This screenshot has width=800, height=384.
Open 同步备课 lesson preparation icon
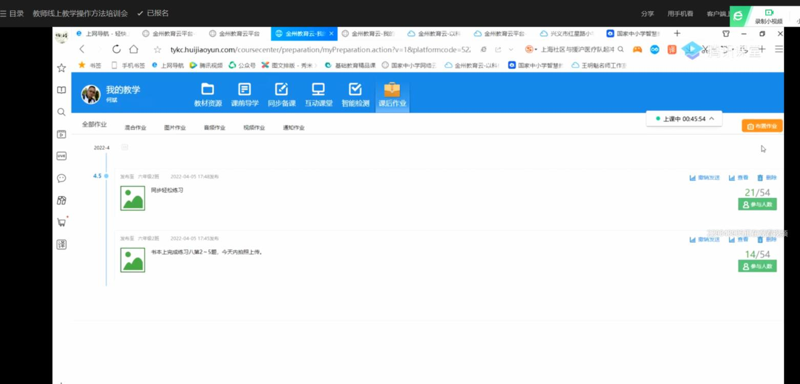(x=282, y=90)
